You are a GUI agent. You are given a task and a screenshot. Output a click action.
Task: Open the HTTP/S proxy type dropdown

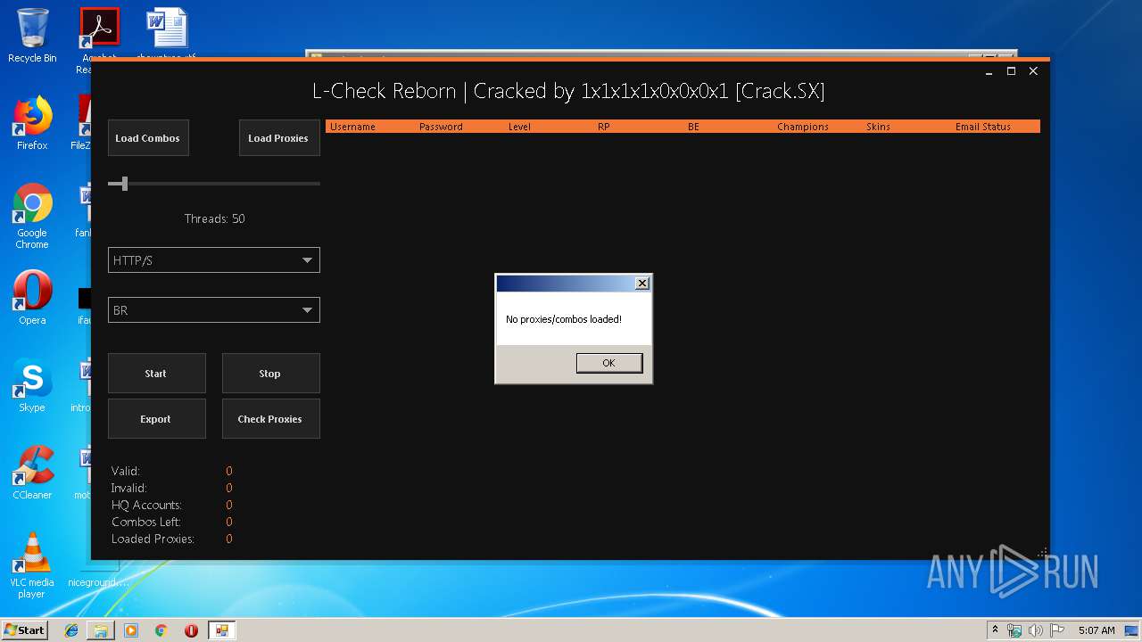(x=214, y=260)
